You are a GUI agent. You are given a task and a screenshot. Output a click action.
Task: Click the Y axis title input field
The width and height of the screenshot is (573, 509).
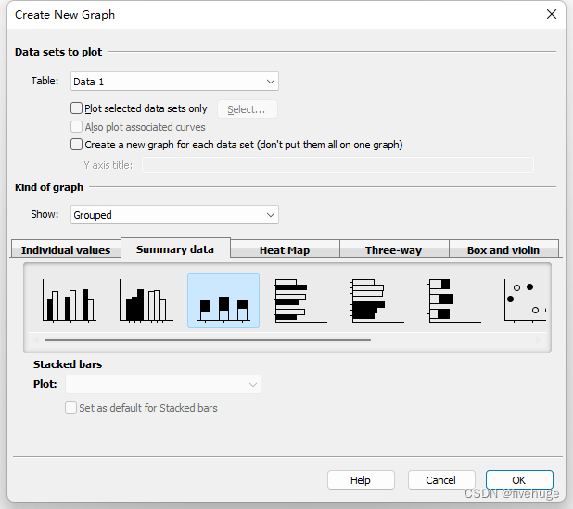(337, 165)
